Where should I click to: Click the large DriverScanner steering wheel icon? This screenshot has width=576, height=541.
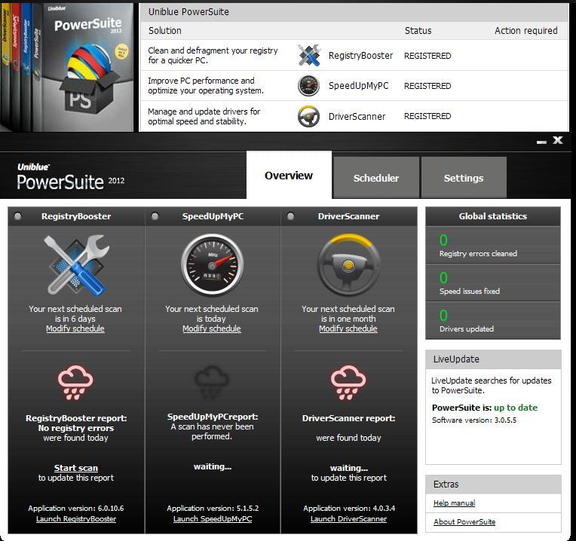(348, 265)
